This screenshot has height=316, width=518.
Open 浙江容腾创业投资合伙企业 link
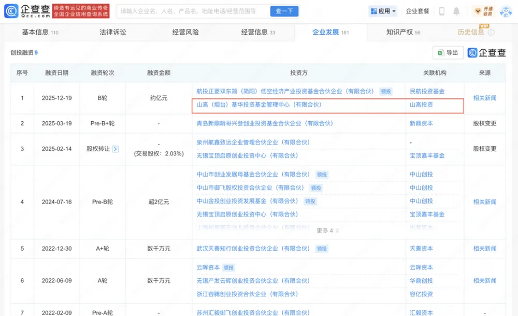247,294
